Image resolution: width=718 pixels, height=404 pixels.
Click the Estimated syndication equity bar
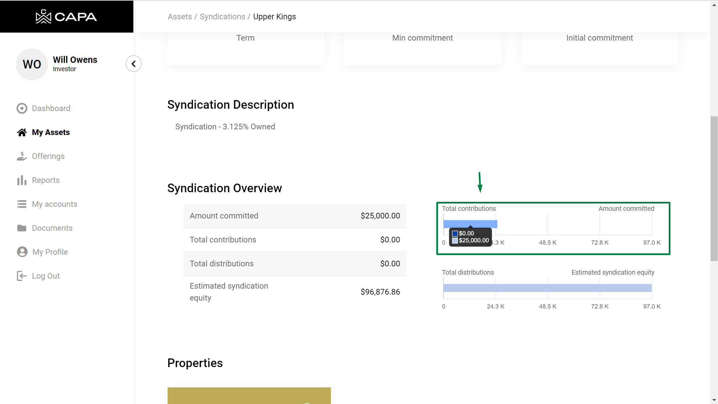[x=547, y=288]
